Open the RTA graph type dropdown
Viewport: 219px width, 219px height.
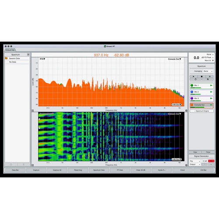click(42, 59)
